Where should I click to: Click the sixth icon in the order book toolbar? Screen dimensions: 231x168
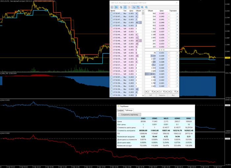point(134,7)
